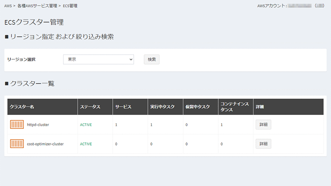
Task: Click the cost-optimizer-cluster container icon
Action: (17, 144)
